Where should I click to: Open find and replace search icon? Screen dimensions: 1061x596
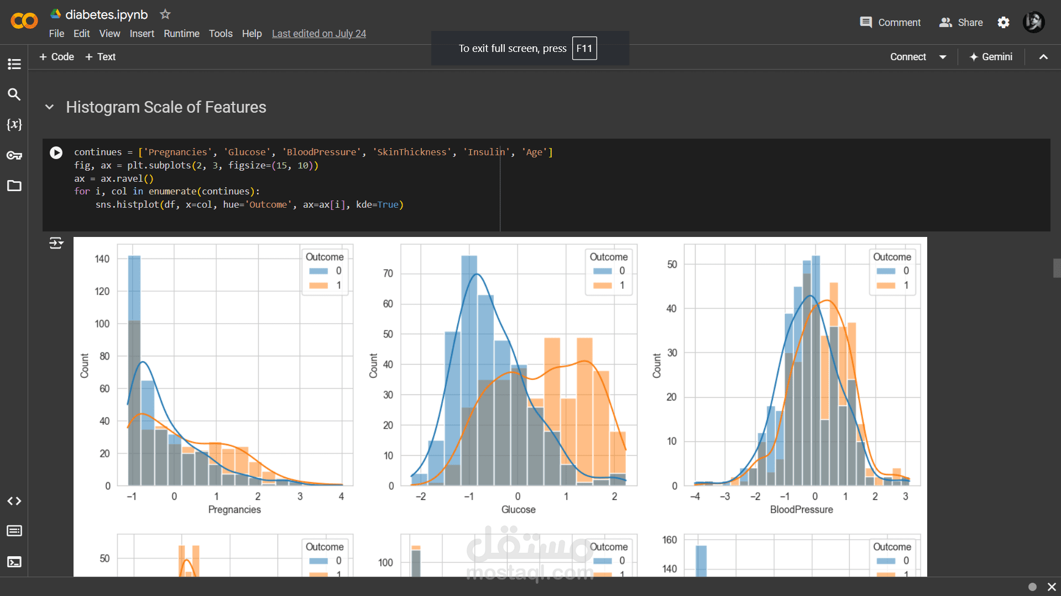pyautogui.click(x=14, y=94)
